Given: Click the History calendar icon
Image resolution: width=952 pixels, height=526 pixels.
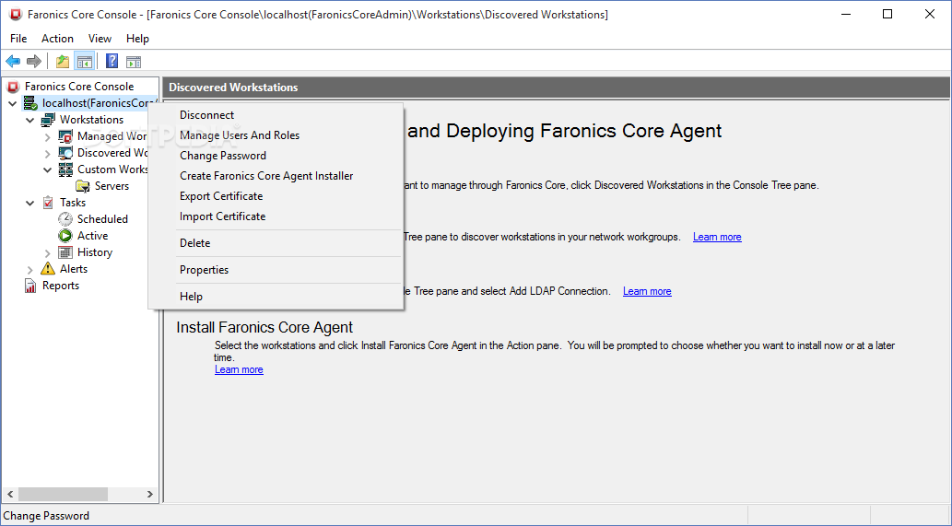Looking at the screenshot, I should (65, 252).
